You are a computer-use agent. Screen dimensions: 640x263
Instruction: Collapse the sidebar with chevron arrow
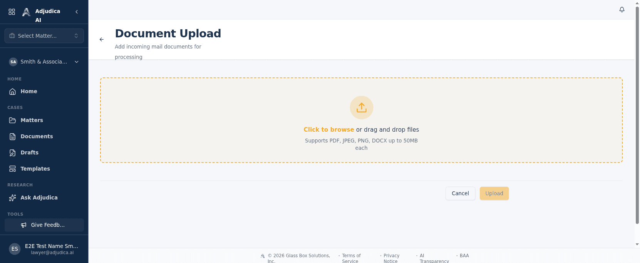(x=77, y=12)
